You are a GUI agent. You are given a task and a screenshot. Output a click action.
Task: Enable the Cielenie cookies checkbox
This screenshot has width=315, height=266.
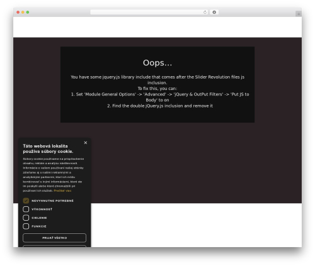click(26, 218)
